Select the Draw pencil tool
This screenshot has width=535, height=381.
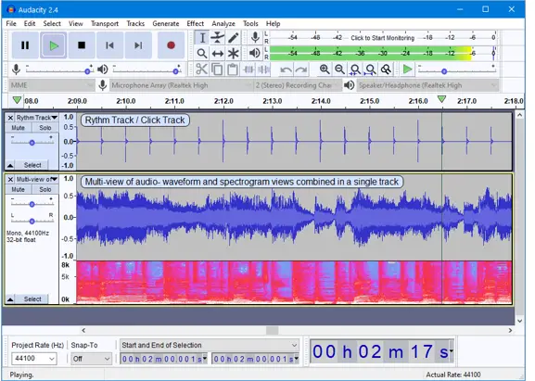pyautogui.click(x=233, y=37)
